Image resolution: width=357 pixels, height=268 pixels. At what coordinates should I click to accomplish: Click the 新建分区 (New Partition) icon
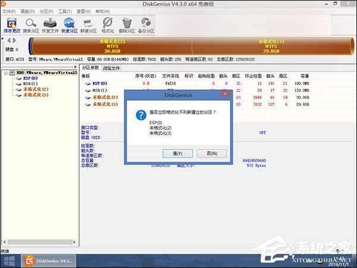88,24
